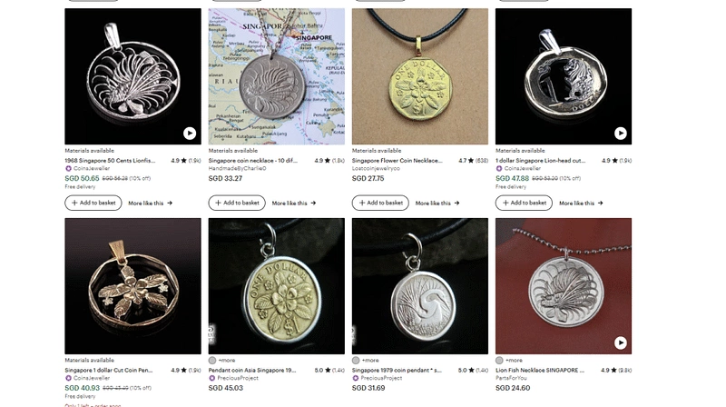This screenshot has height=407, width=726.
Task: Add Singapore coin necklace to basket
Action: [237, 203]
